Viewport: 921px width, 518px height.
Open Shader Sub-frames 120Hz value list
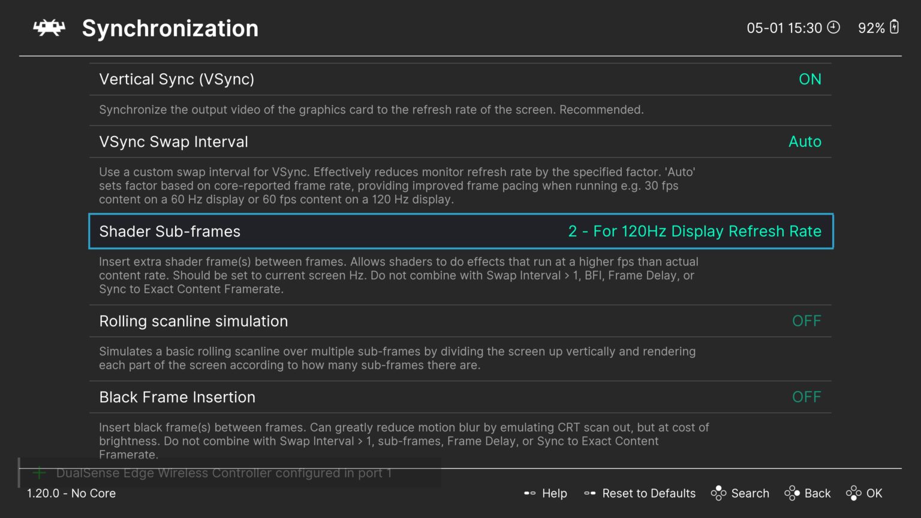coord(694,231)
